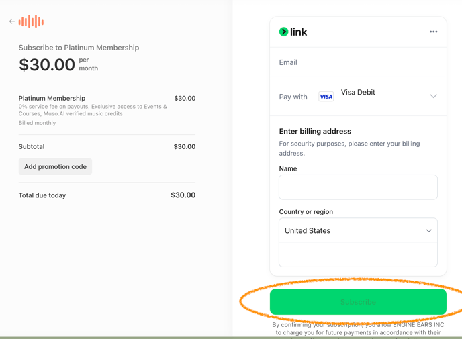Image resolution: width=462 pixels, height=339 pixels.
Task: Click the green Link logo icon
Action: (283, 32)
